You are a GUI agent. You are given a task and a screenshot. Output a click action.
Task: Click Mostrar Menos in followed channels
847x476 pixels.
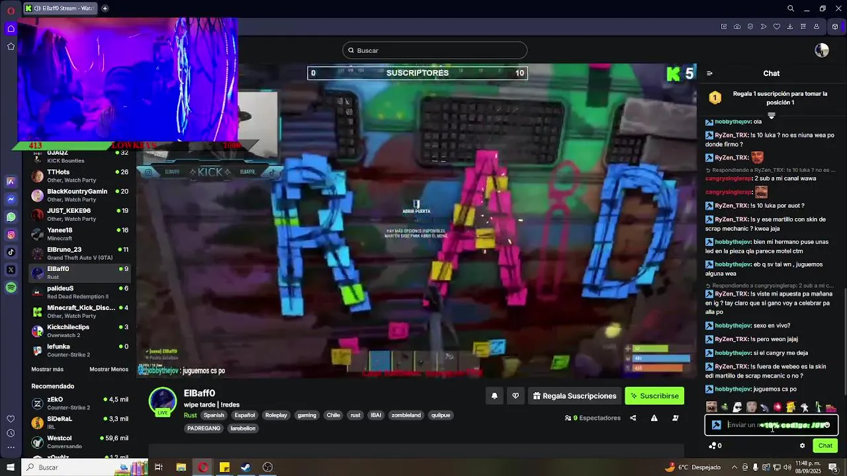(x=109, y=370)
